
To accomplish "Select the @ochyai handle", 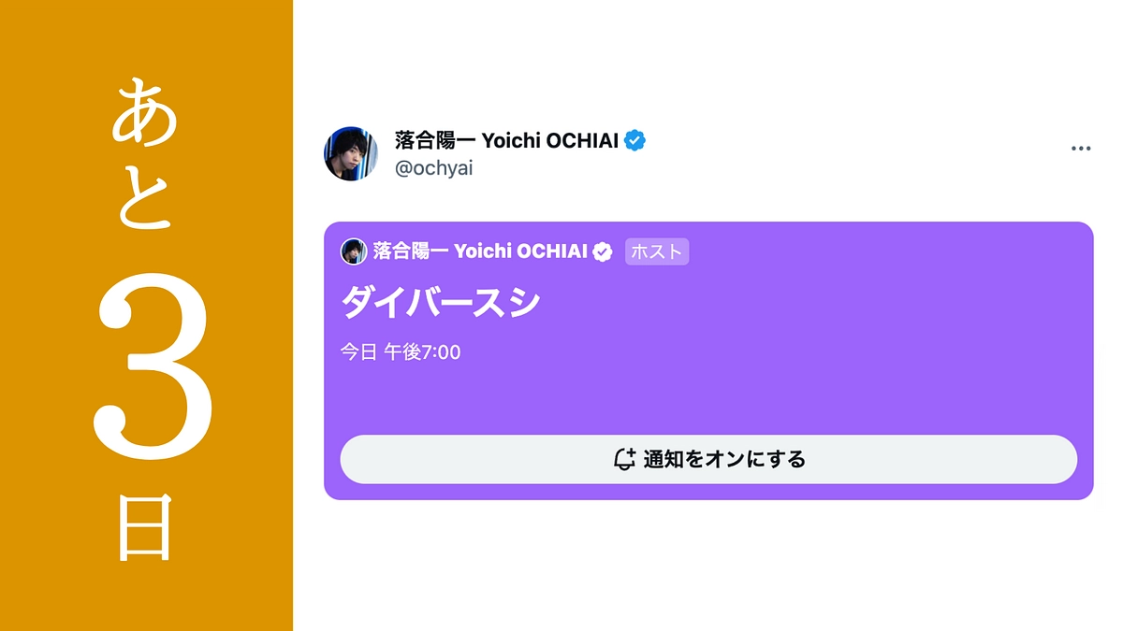I will 434,168.
